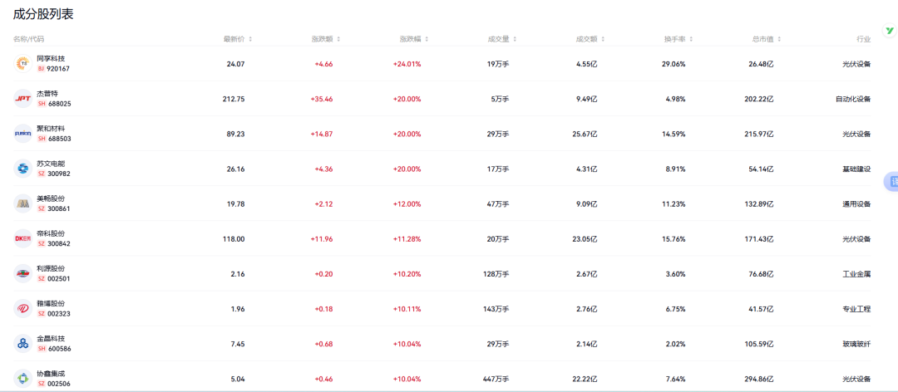Screen dimensions: 898x392
Task: Open the 同享科技 stock name link
Action: pyautogui.click(x=50, y=59)
